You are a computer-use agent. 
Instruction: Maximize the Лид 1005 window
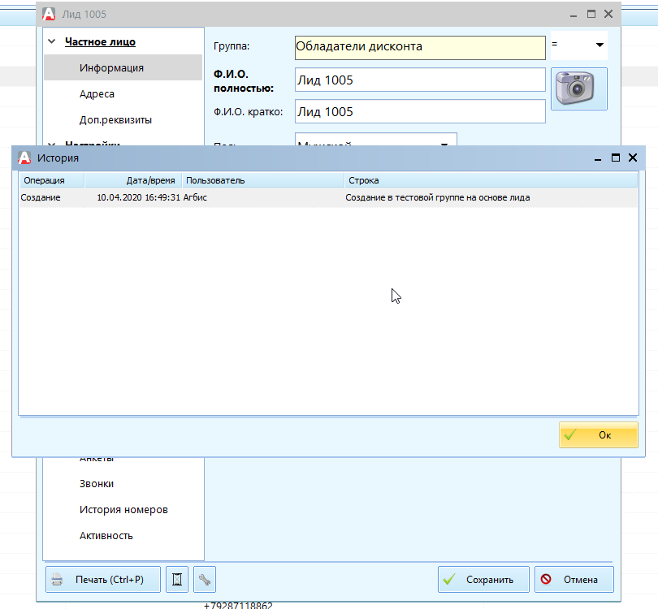coord(591,14)
